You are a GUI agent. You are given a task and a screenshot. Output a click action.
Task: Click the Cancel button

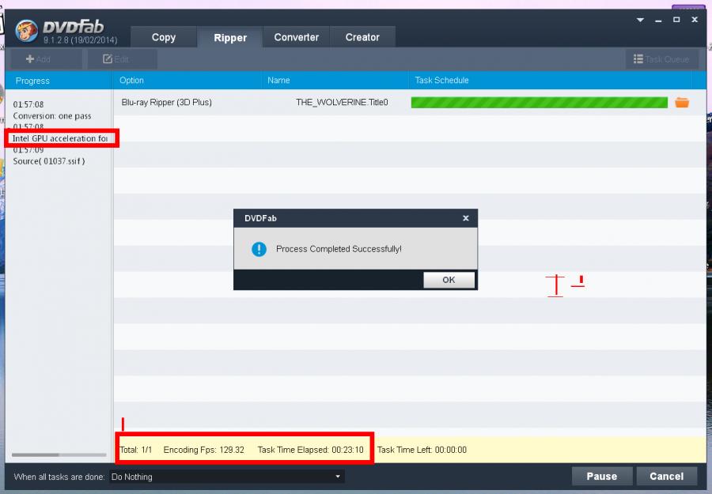click(667, 477)
